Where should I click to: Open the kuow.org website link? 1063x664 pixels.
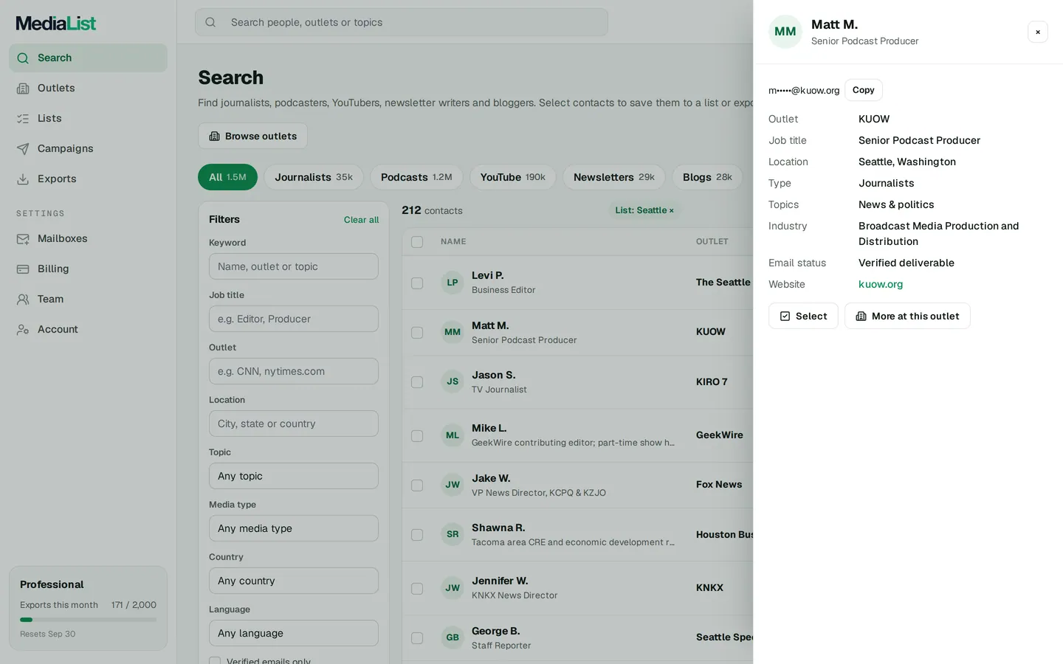[x=881, y=284]
